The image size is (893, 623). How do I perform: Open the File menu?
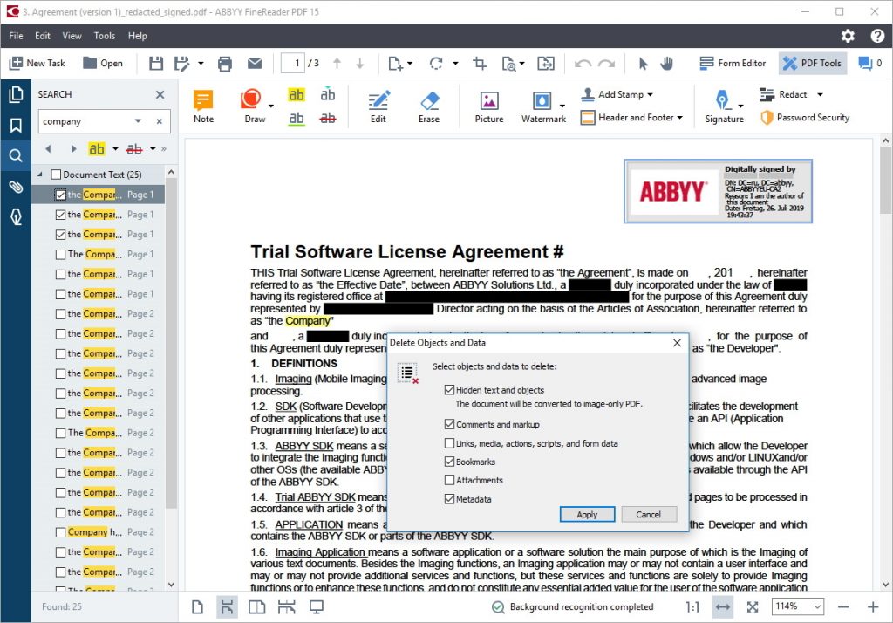coord(16,36)
